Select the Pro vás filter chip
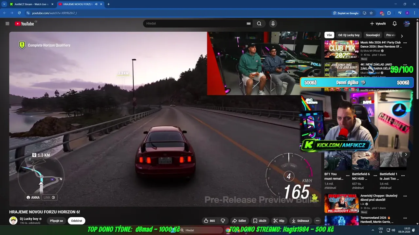 tap(391, 35)
